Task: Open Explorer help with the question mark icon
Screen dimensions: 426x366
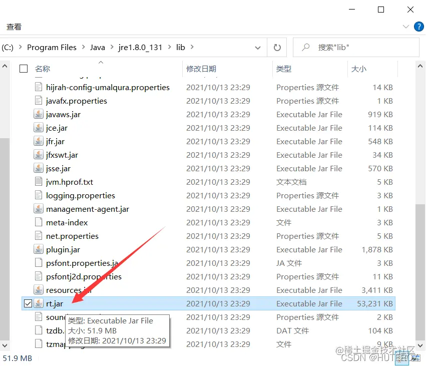Action: [418, 27]
